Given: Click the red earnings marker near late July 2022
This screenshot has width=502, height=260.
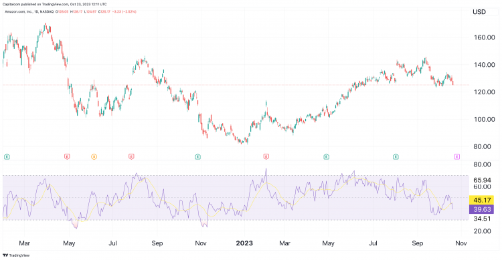Looking at the screenshot, I should (x=131, y=156).
